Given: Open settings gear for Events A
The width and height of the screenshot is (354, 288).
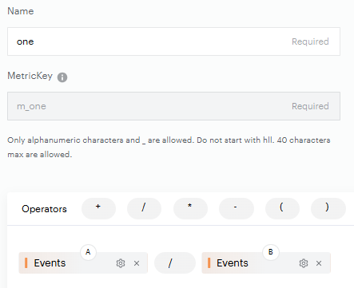Looking at the screenshot, I should [x=121, y=263].
